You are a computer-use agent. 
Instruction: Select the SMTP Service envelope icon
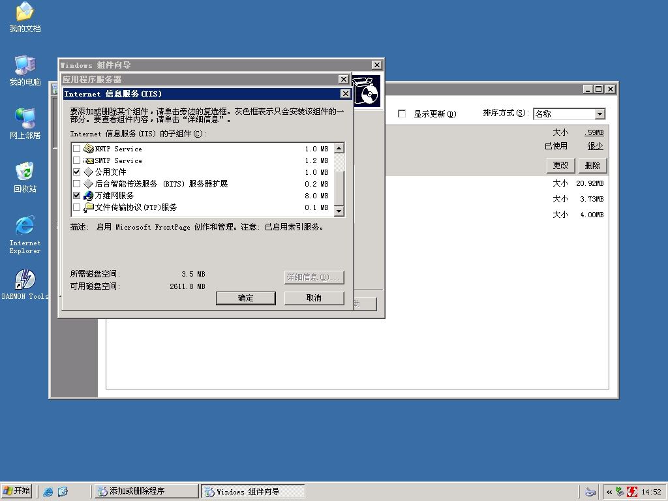click(x=89, y=160)
